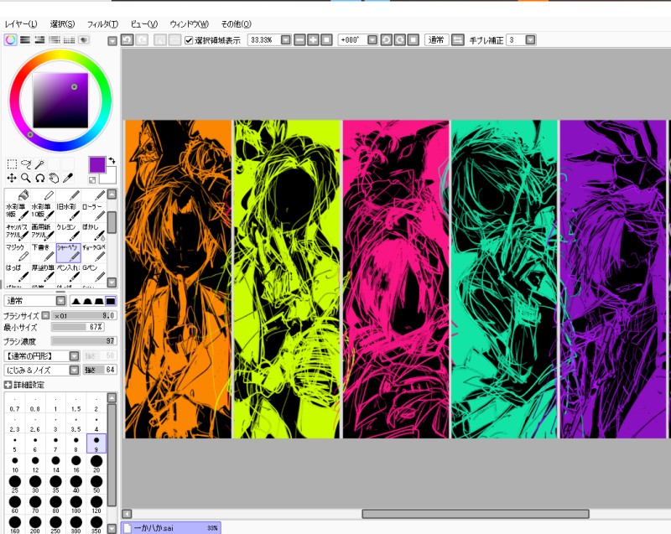The image size is (671, 534).
Task: Toggle 選択領域表示 checkbox
Action: coord(189,40)
